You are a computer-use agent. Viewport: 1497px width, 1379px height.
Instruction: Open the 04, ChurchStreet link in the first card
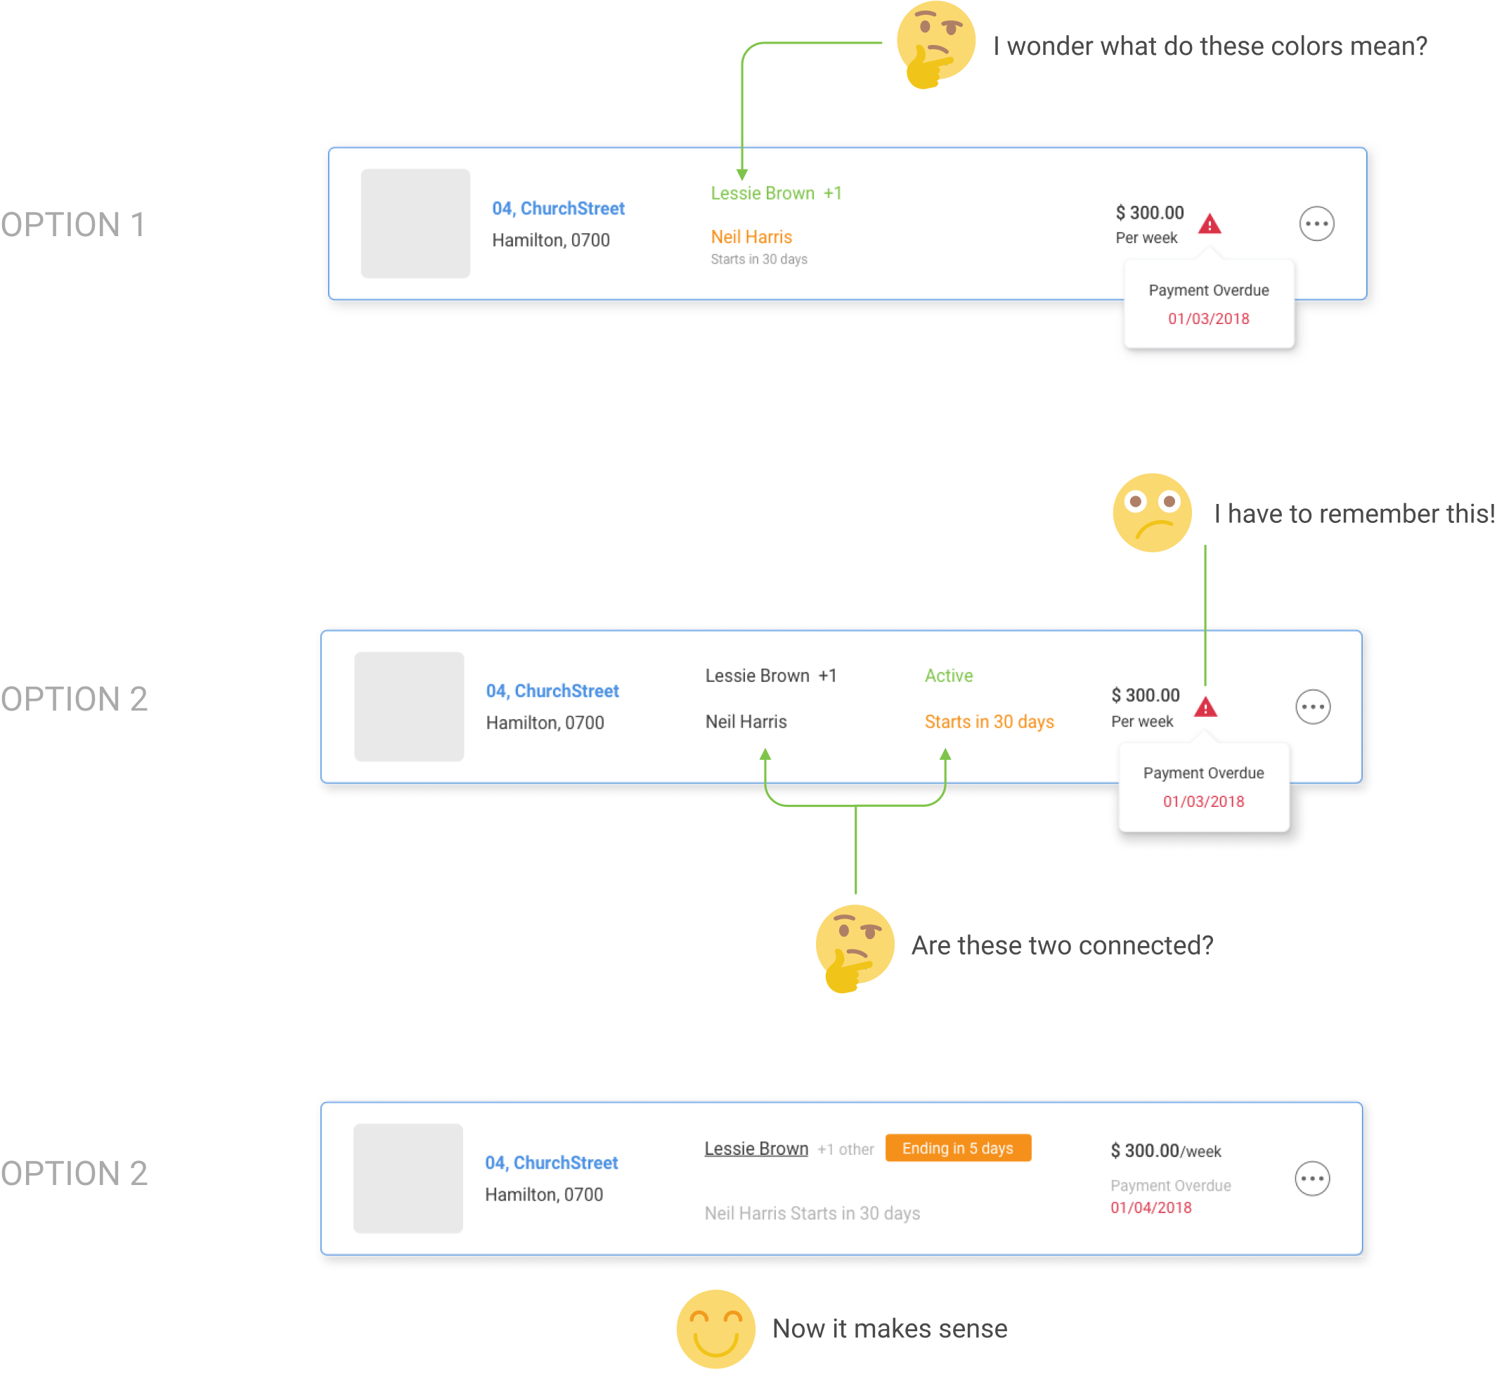[557, 208]
